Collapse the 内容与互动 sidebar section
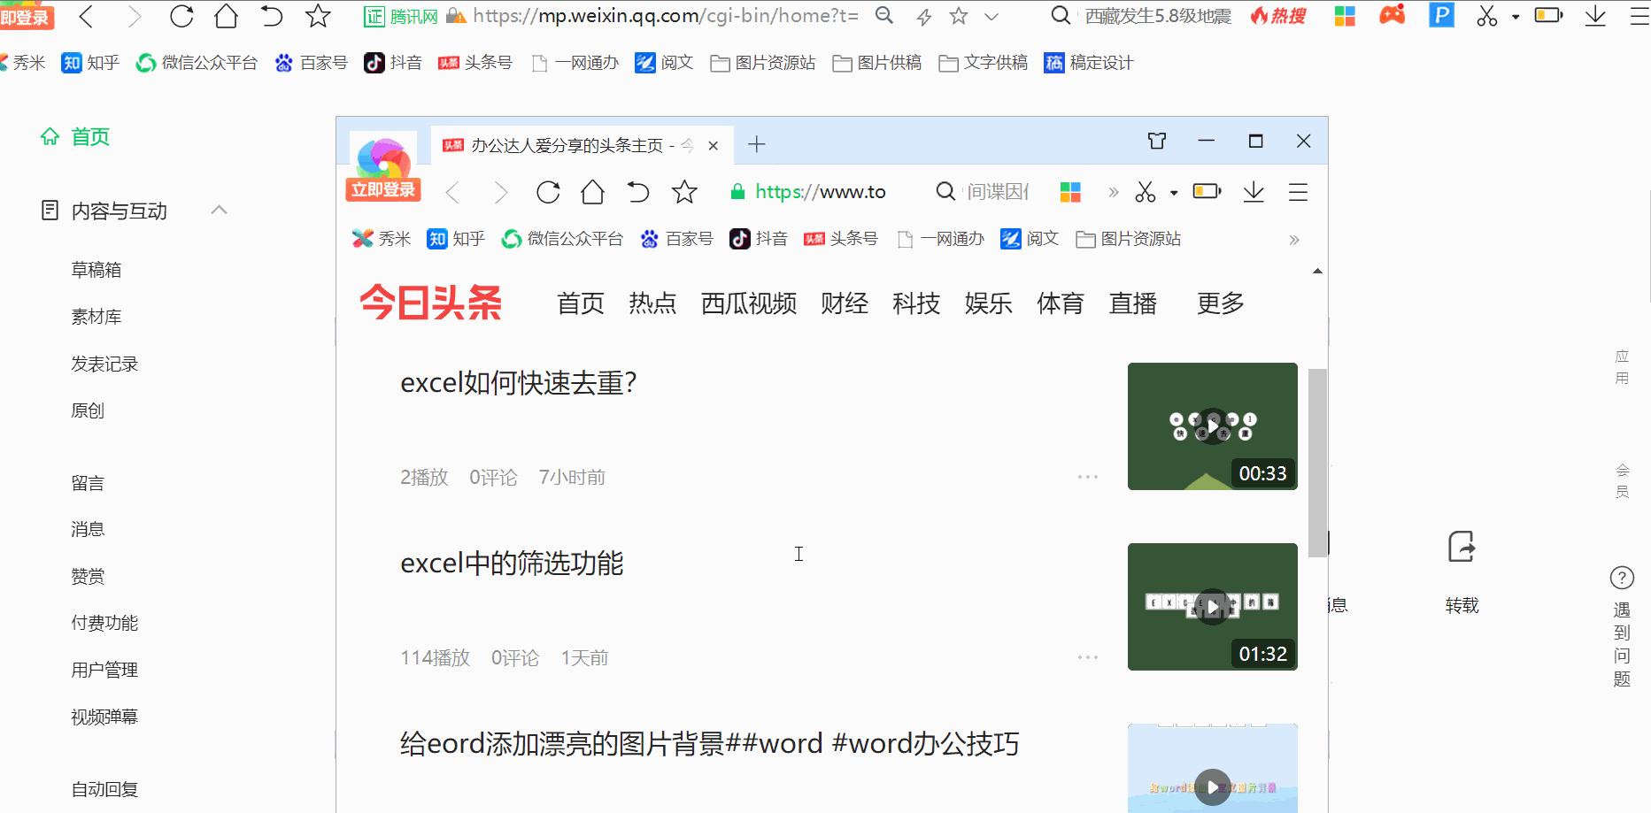Image resolution: width=1651 pixels, height=813 pixels. (220, 210)
